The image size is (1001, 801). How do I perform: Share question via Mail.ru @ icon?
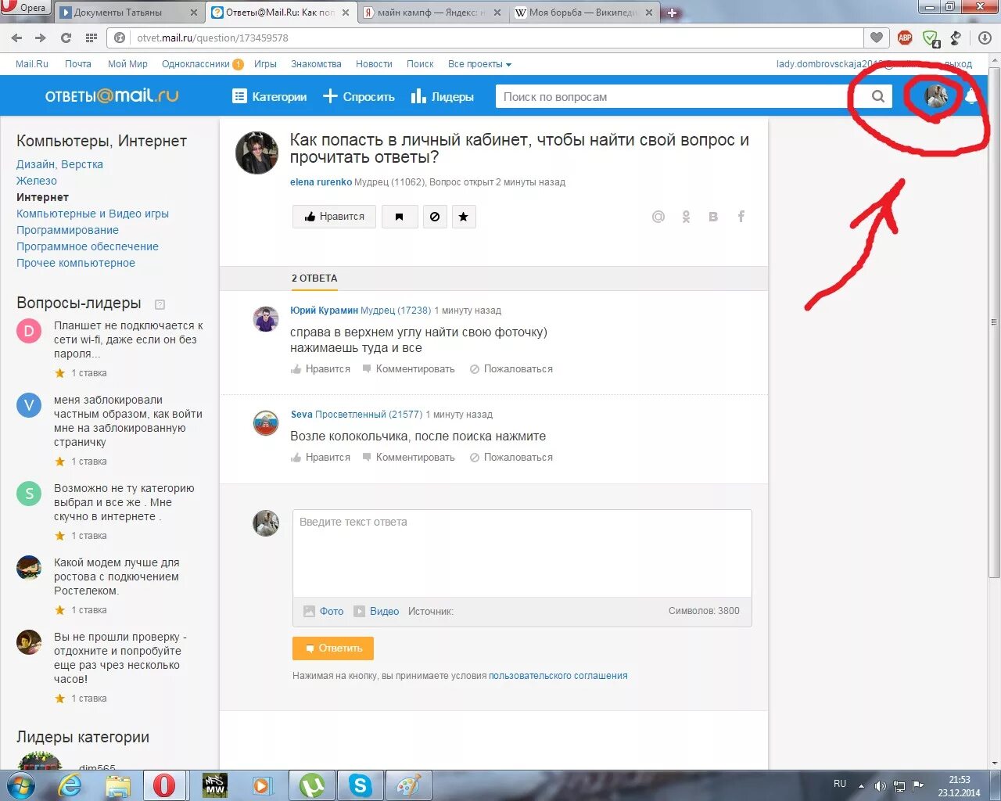coord(658,217)
